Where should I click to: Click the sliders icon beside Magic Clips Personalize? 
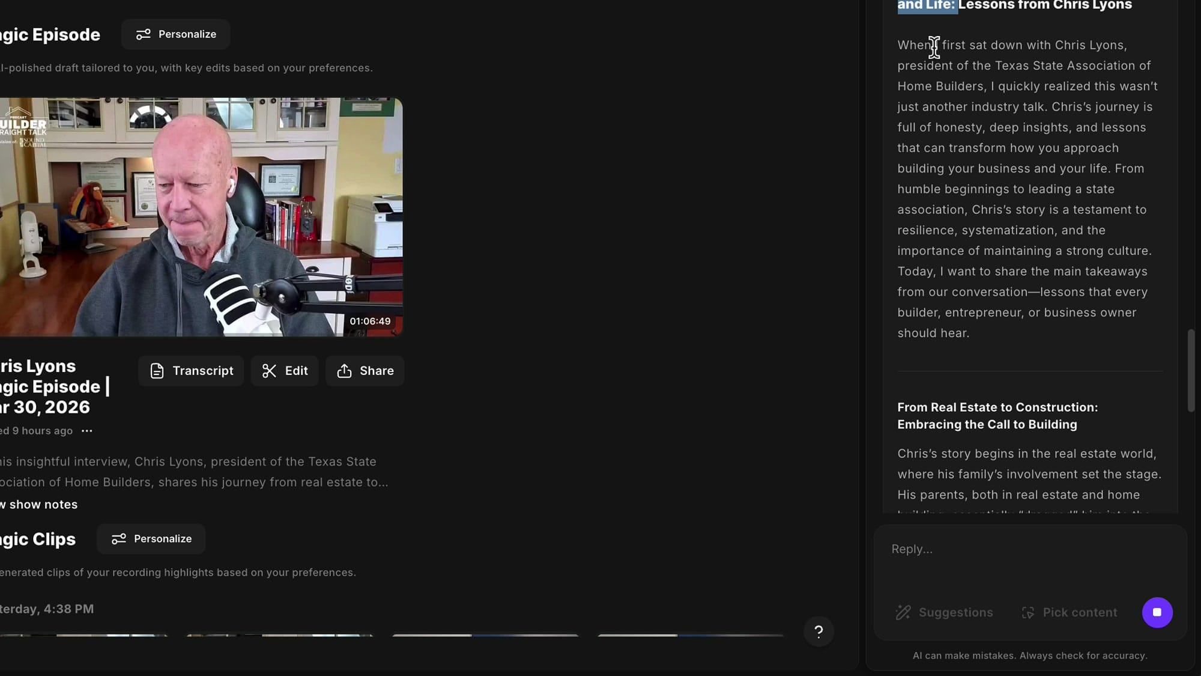119,539
